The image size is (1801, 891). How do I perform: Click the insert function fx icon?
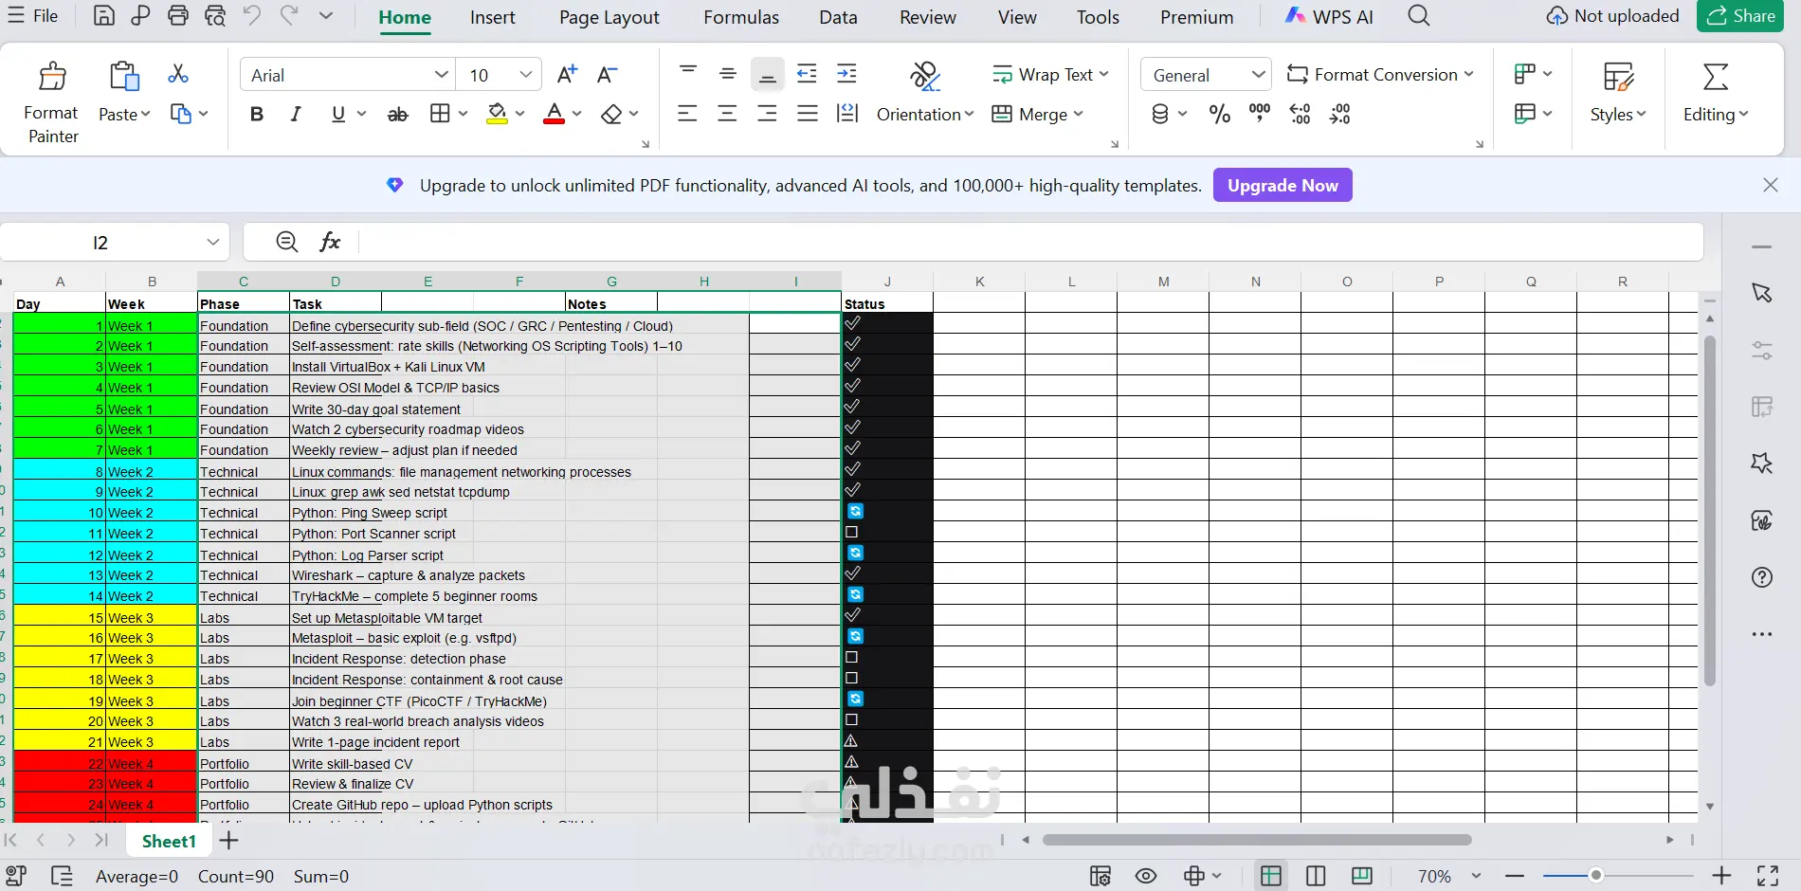coord(330,242)
